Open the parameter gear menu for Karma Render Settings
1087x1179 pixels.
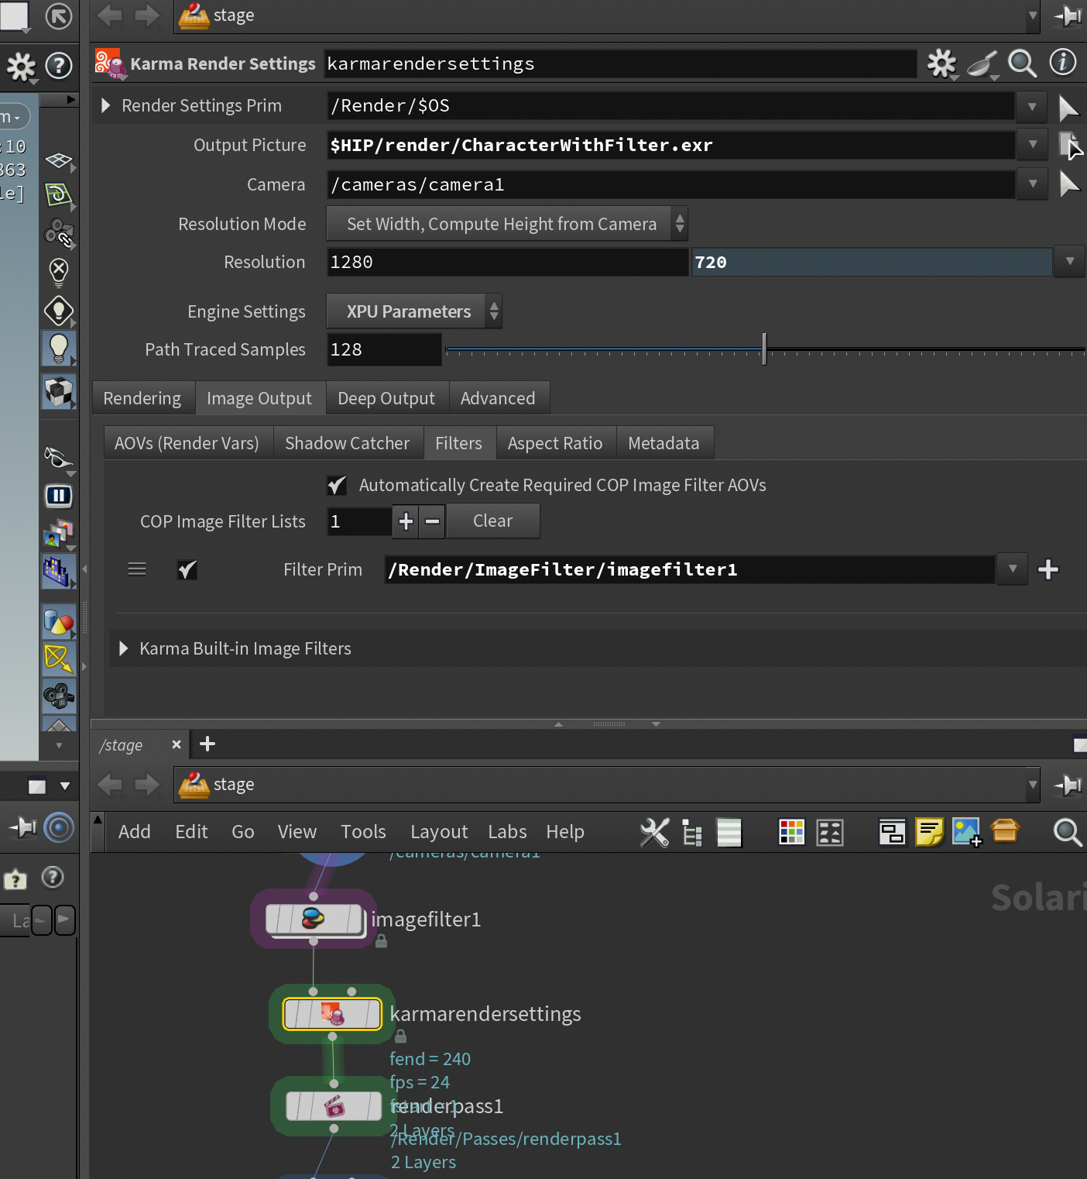tap(942, 64)
